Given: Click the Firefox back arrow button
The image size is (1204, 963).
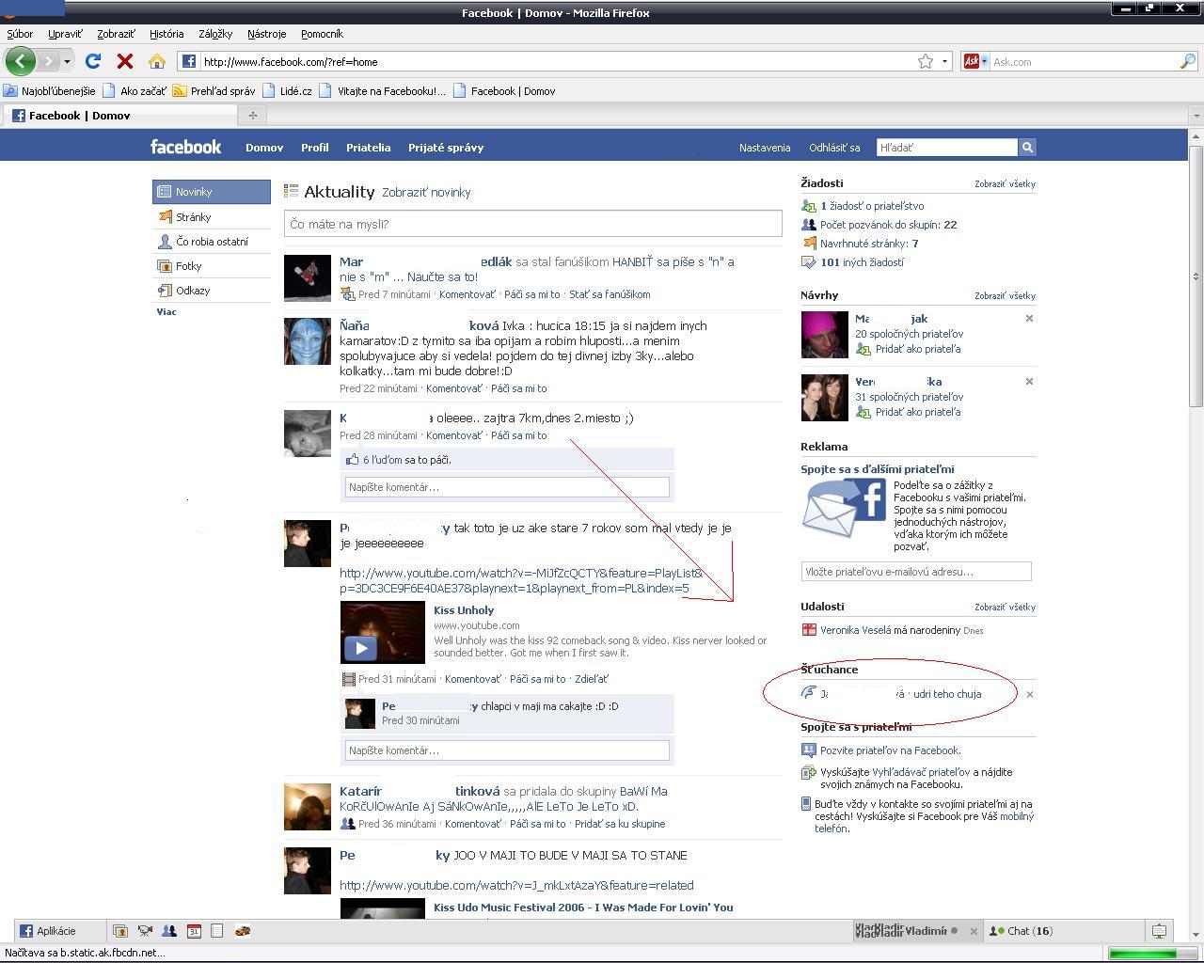Looking at the screenshot, I should click(21, 61).
